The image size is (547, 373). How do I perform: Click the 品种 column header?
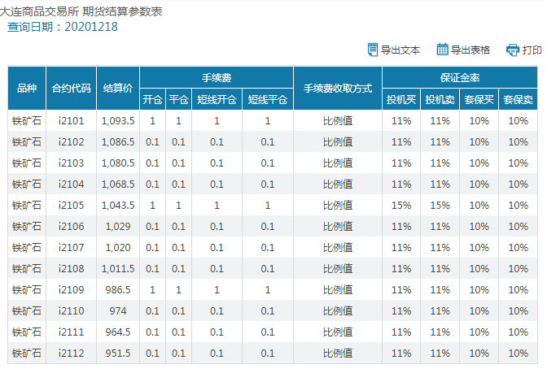[27, 88]
